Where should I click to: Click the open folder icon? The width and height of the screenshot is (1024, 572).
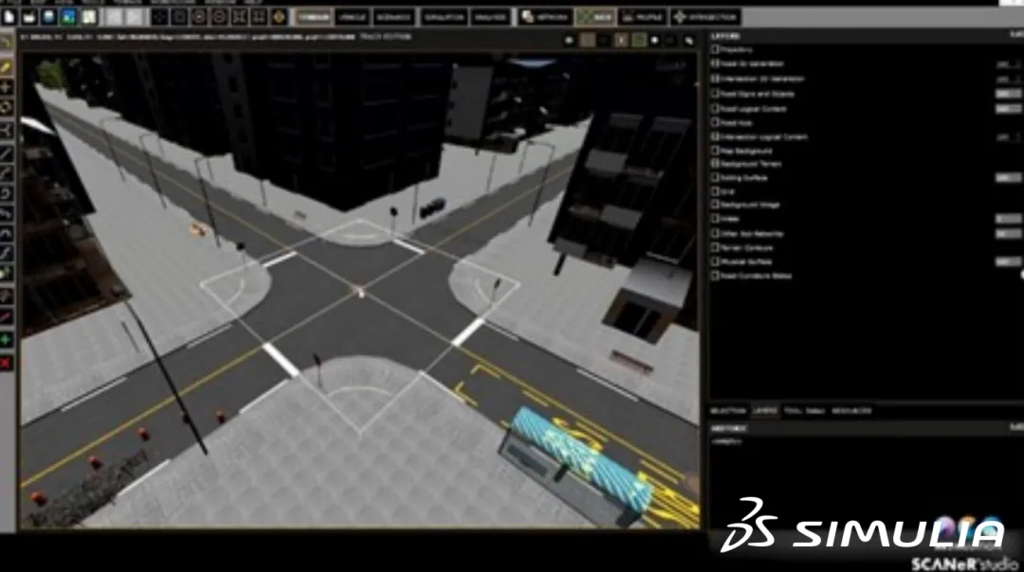30,17
